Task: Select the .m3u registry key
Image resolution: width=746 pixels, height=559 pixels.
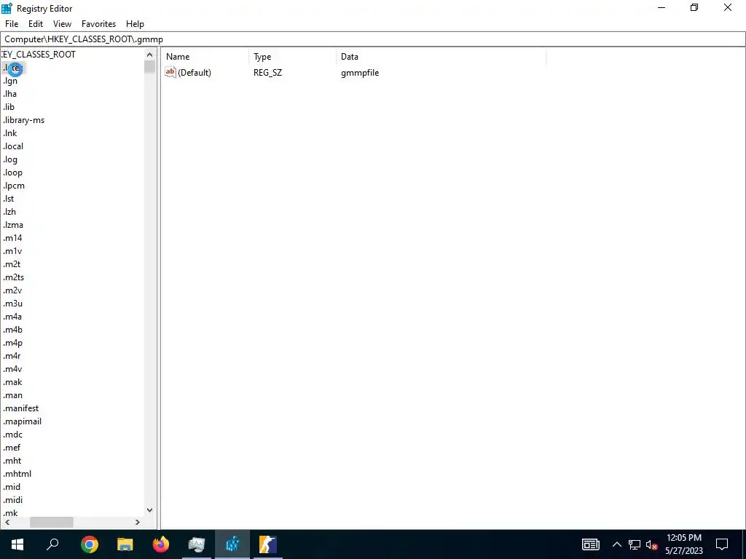Action: [12, 304]
